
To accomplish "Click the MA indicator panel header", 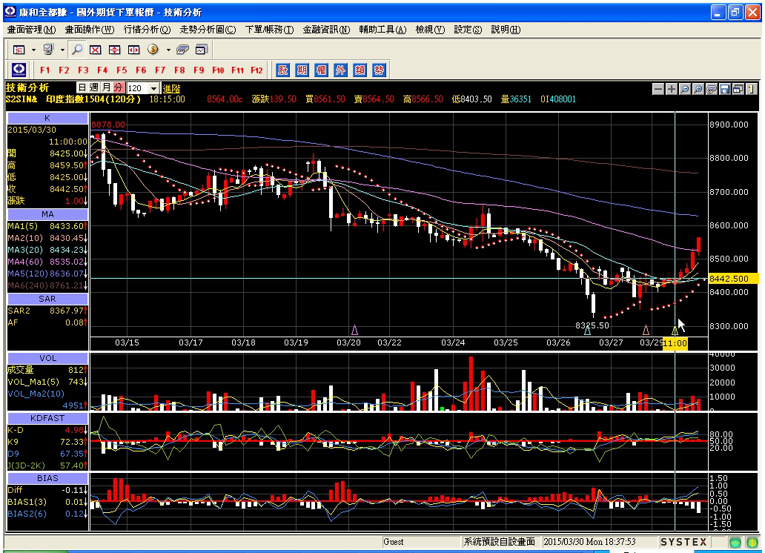I will (47, 214).
